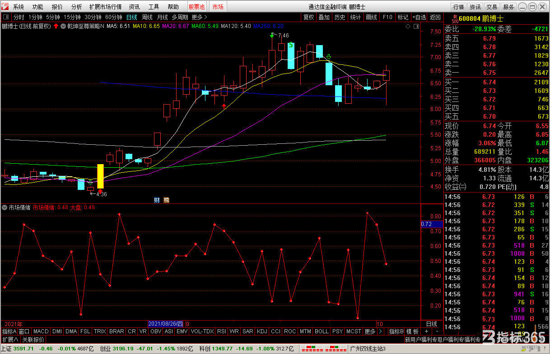The image size is (550, 354).
Task: Expand the 扩展 panel at bottom left
Action: pyautogui.click(x=10, y=340)
